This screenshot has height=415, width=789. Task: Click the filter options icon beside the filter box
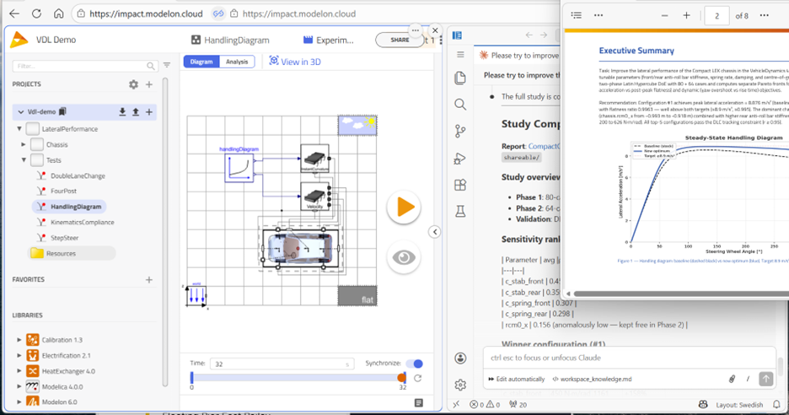click(x=167, y=66)
